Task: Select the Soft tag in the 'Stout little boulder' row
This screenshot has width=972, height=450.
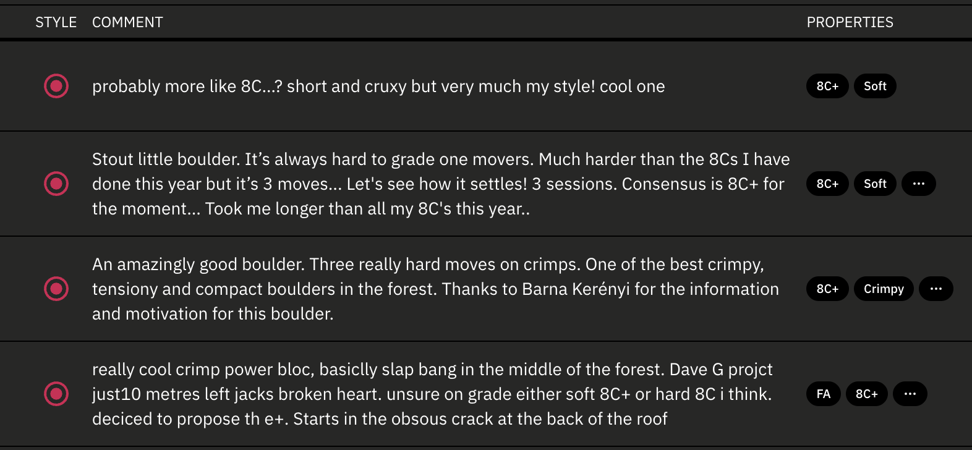Action: [x=875, y=184]
